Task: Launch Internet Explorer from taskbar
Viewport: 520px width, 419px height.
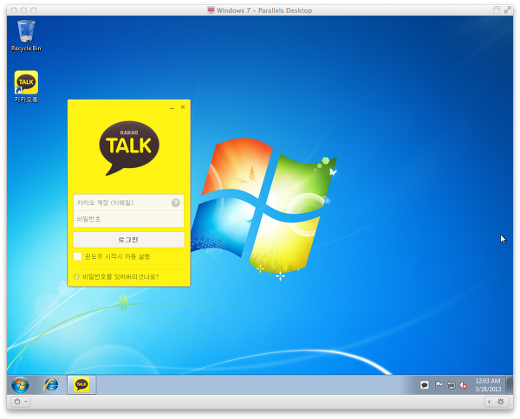Action: point(51,384)
